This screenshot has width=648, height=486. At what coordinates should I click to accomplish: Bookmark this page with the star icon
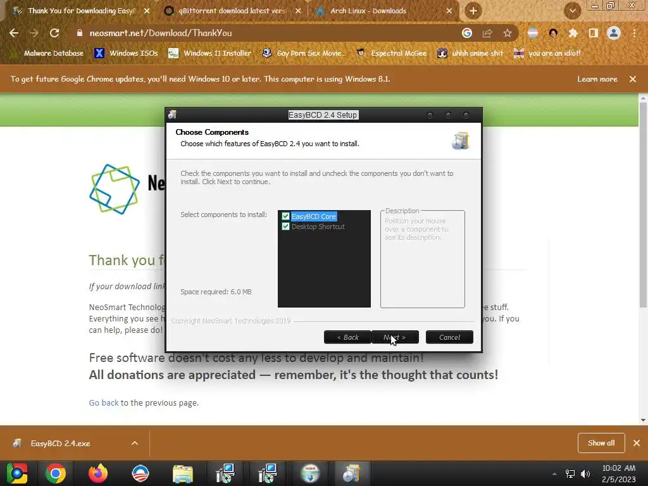508,33
